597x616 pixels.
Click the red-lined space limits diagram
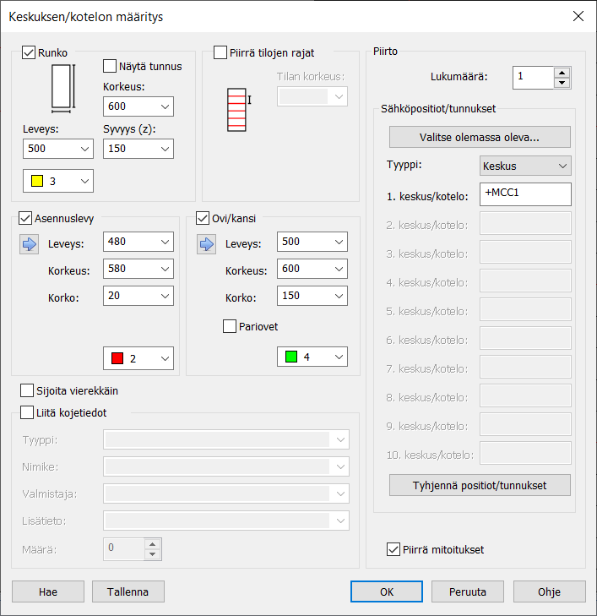coord(236,110)
